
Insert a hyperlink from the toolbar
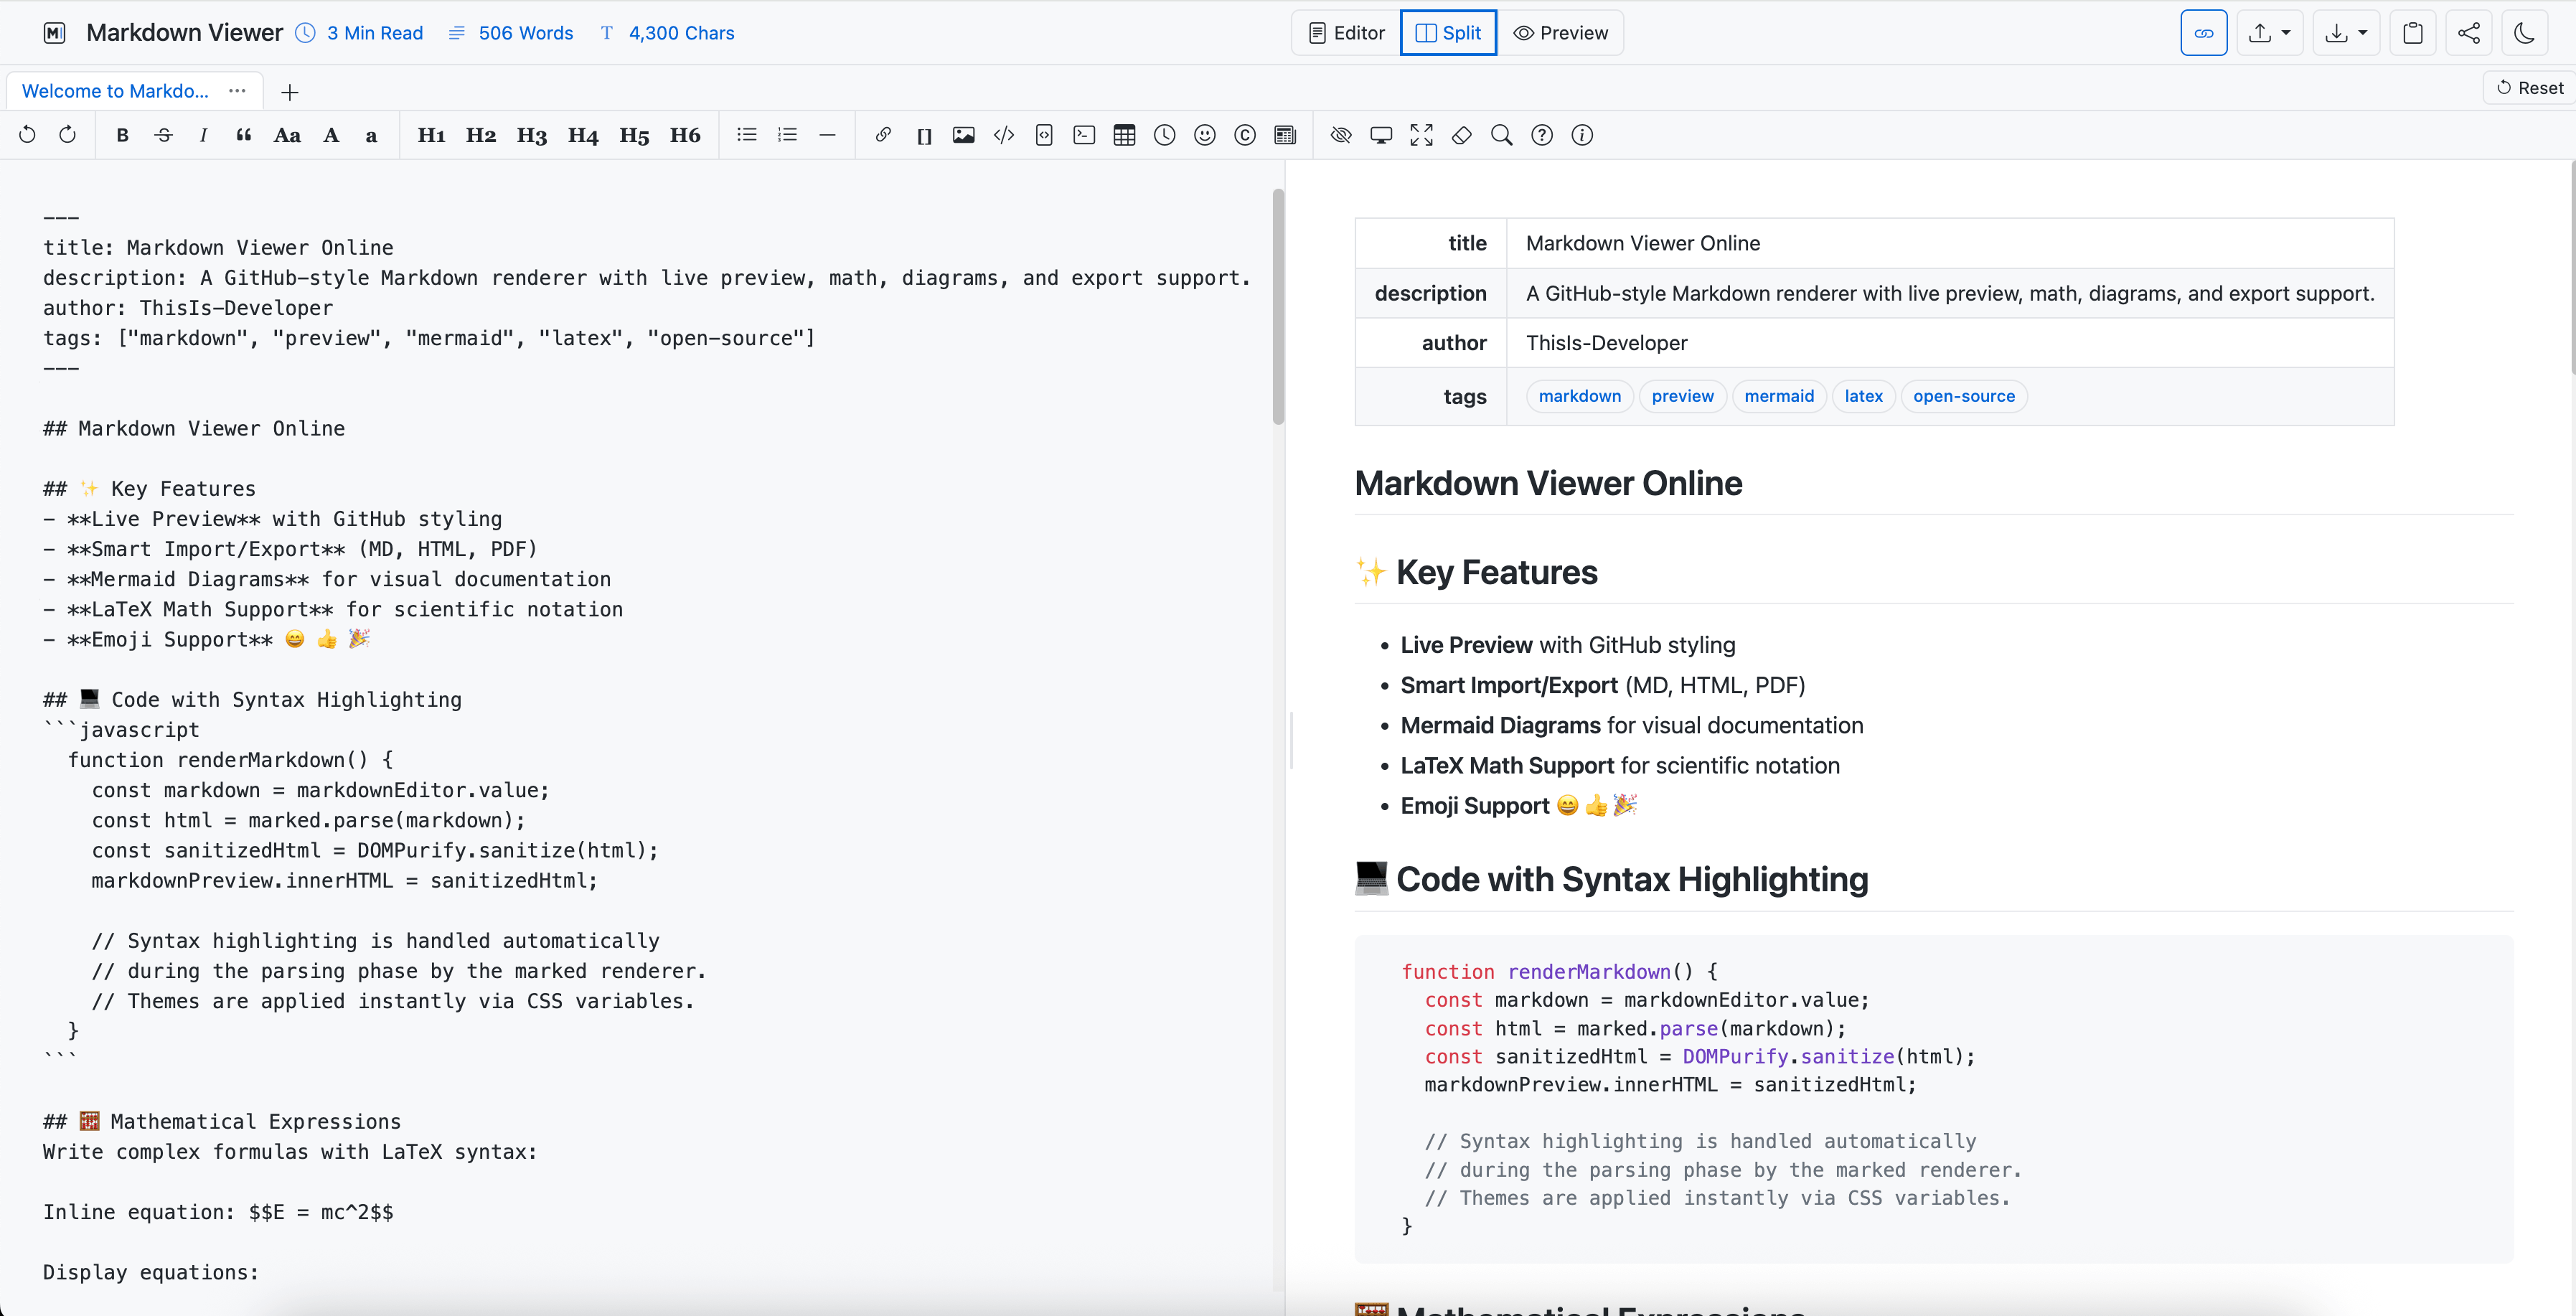pyautogui.click(x=883, y=135)
